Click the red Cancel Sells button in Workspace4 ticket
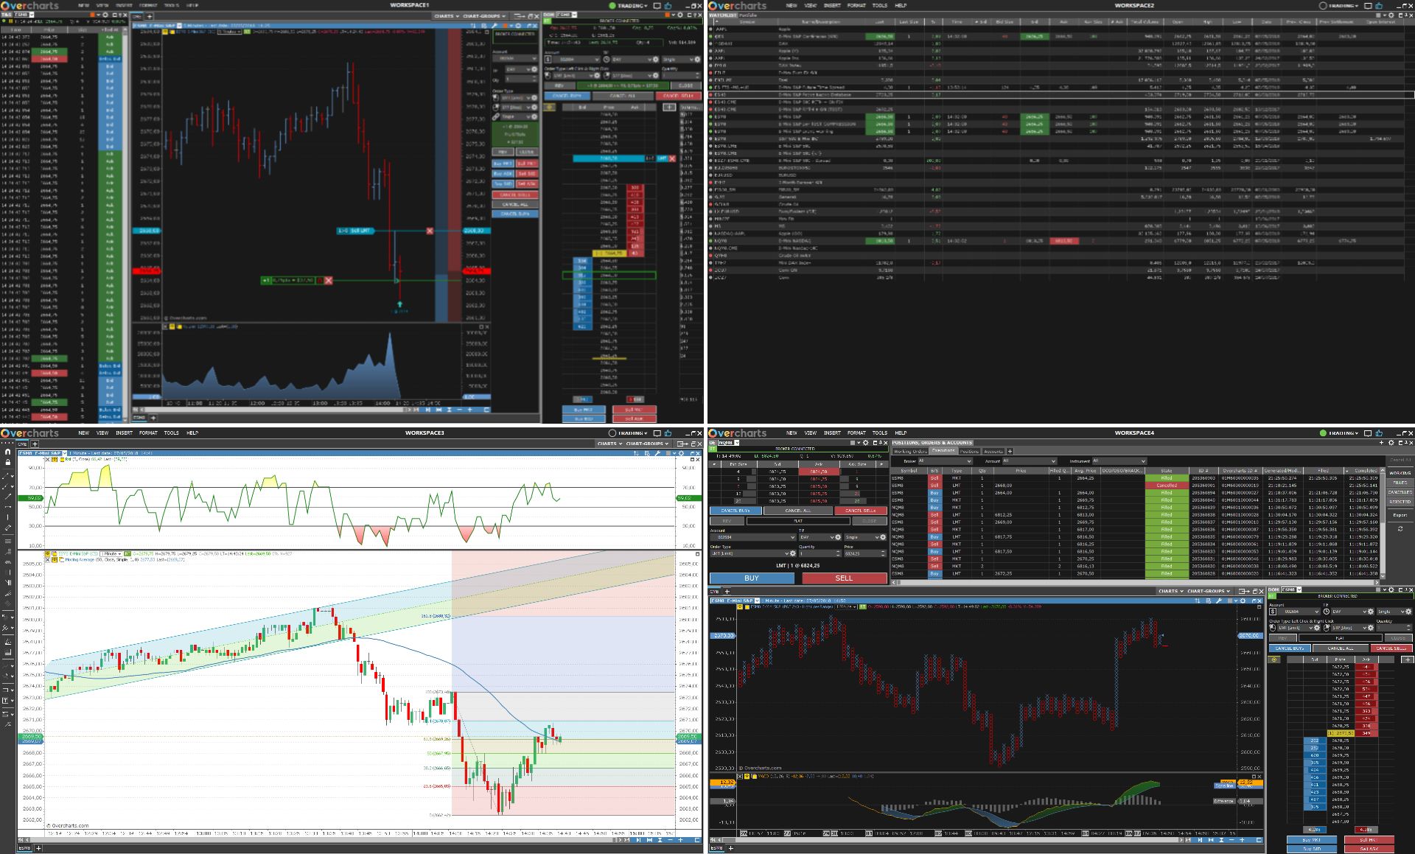The width and height of the screenshot is (1415, 854). tap(860, 511)
